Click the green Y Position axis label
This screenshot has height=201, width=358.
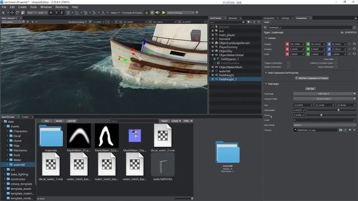pyautogui.click(x=308, y=44)
